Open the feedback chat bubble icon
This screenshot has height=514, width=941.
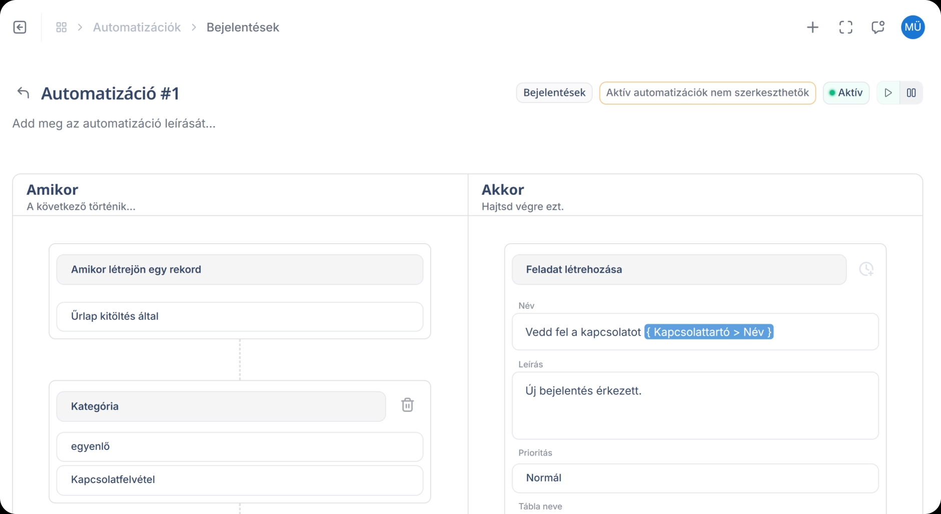pyautogui.click(x=878, y=27)
